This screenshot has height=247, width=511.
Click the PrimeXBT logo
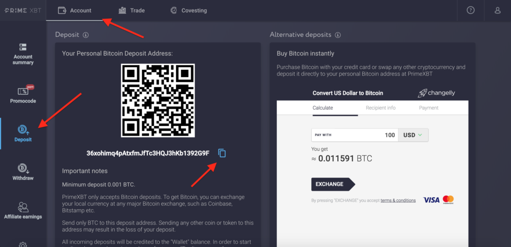pos(23,10)
